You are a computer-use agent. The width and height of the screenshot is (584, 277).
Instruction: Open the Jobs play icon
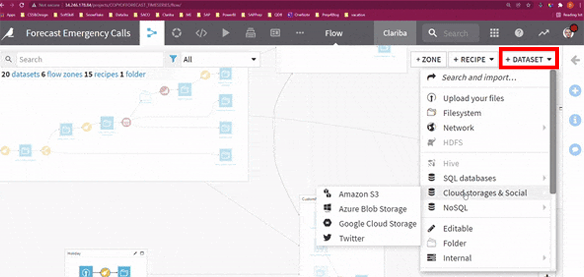[225, 33]
